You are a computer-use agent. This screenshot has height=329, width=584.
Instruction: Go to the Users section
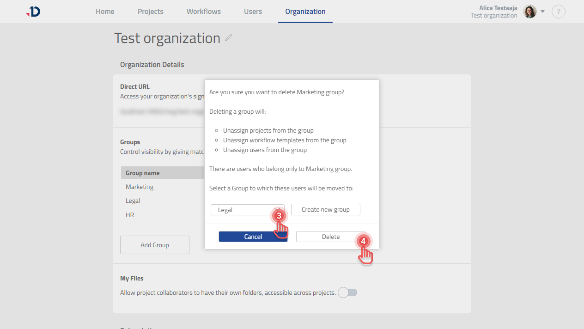[253, 11]
